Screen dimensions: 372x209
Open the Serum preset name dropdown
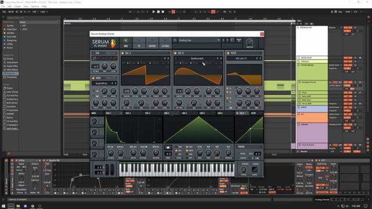199,40
